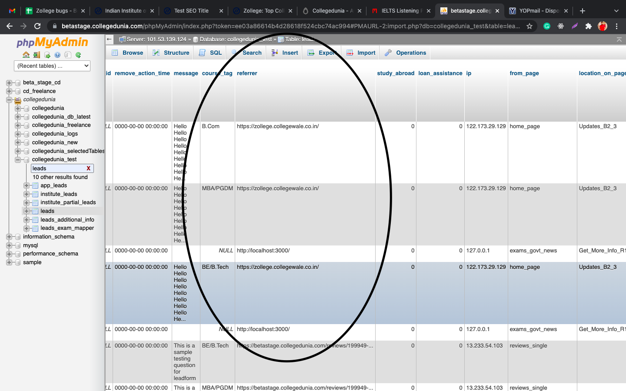Viewport: 626px width, 391px height.
Task: Open the Chrome profile avatar
Action: coord(603,26)
